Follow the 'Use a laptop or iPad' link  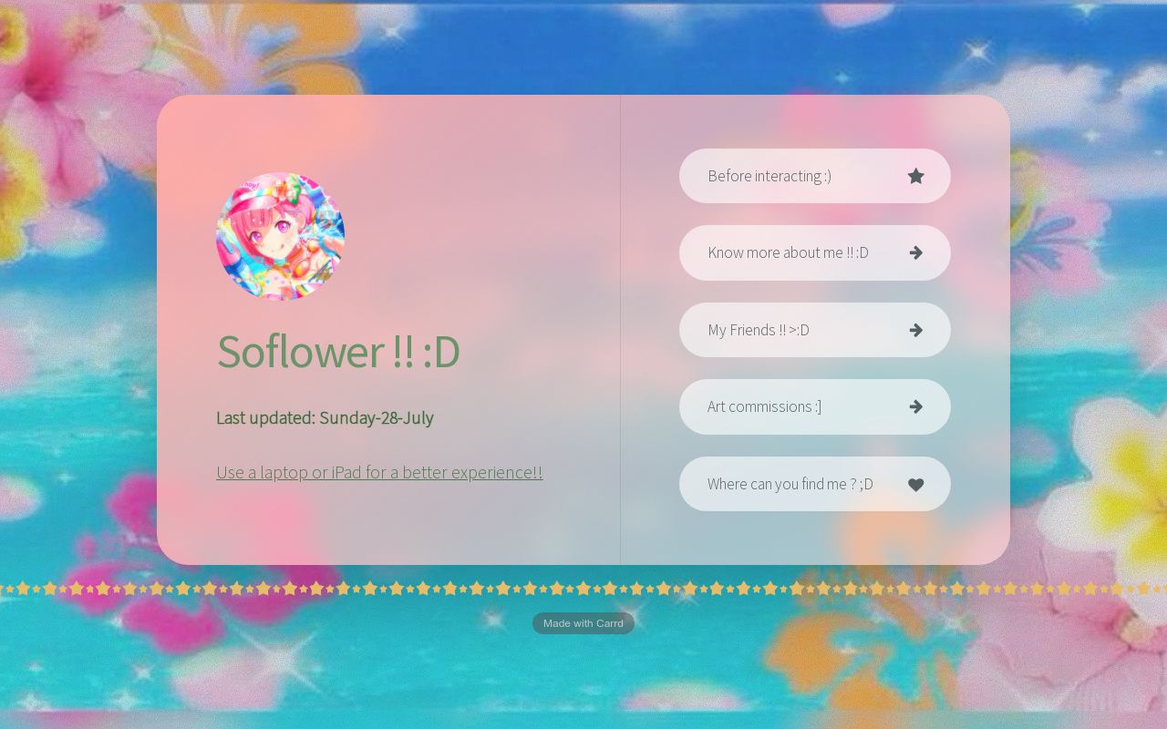tap(379, 472)
